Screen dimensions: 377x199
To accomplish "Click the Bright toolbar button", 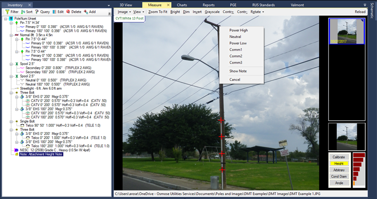I will click(x=175, y=12).
